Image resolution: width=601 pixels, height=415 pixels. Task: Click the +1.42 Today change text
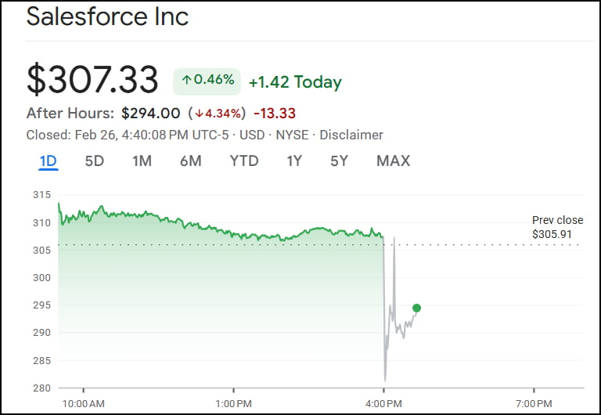tap(295, 81)
